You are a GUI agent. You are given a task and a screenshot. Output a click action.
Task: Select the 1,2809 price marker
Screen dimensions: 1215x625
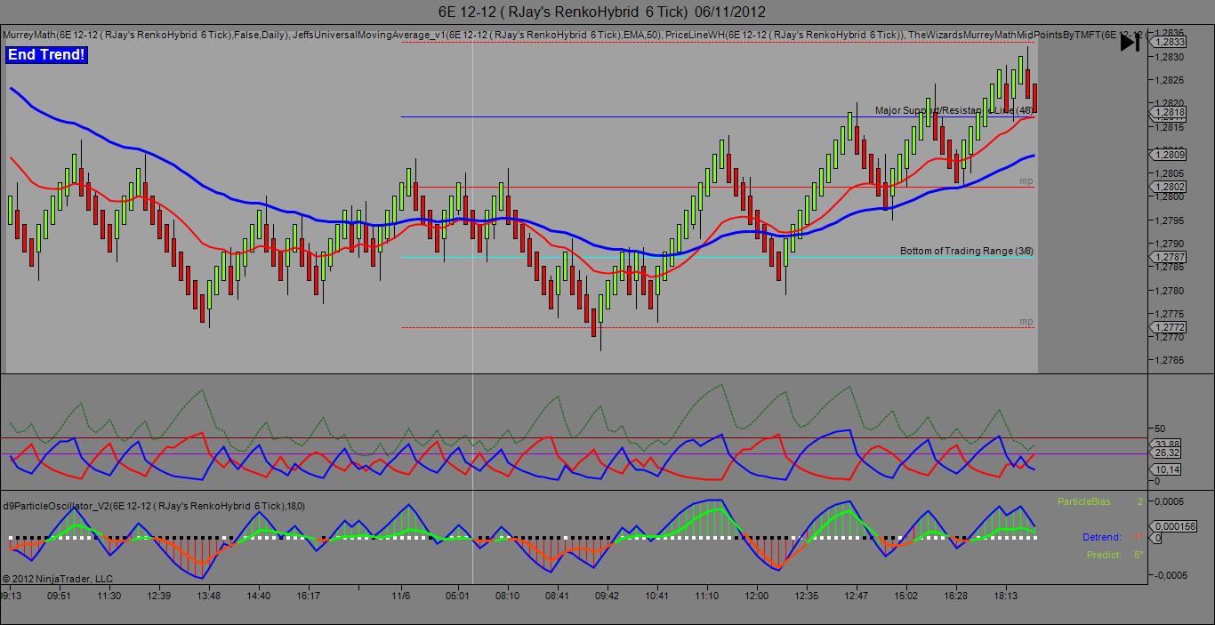tap(1170, 155)
